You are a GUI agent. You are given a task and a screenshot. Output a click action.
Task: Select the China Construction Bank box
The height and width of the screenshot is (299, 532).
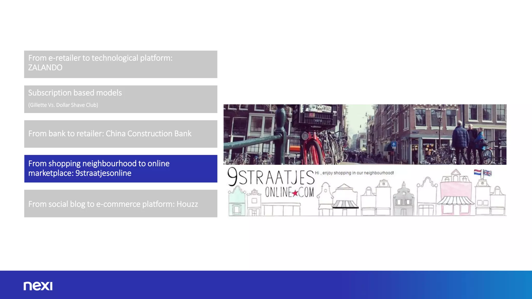pos(121,134)
